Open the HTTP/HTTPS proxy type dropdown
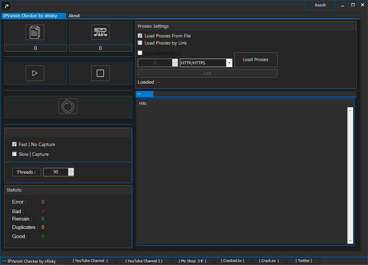 click(229, 63)
